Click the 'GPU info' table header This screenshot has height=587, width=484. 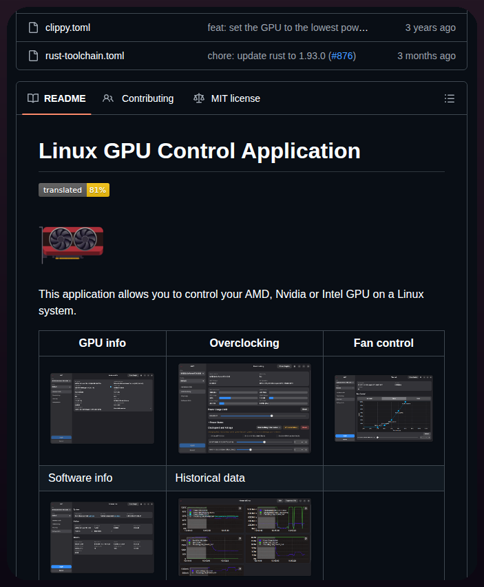point(103,343)
